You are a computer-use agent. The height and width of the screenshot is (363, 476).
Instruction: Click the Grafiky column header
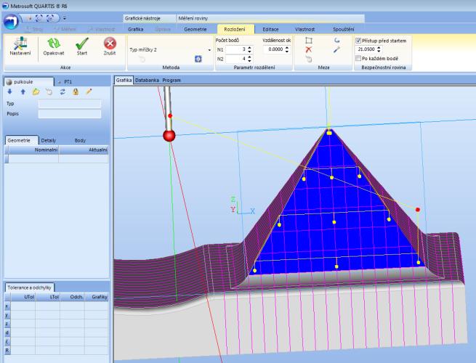pos(97,297)
